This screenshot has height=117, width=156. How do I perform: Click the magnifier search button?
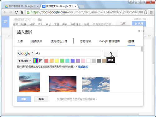click(x=111, y=53)
